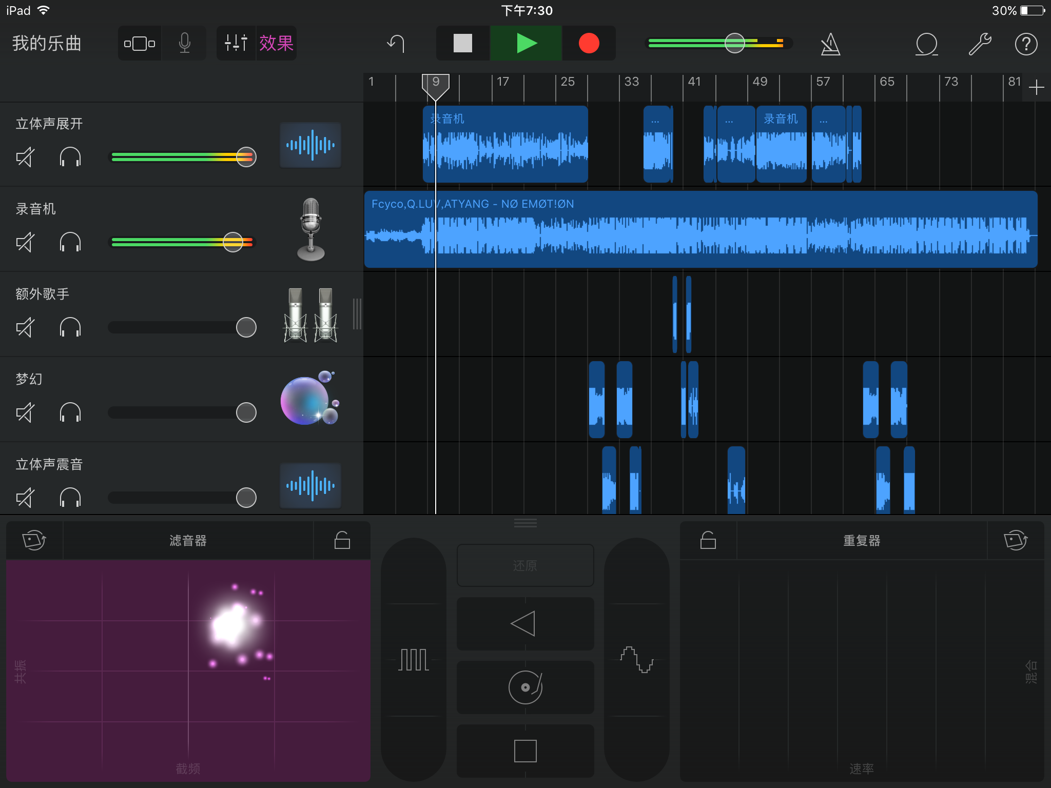Tap the effects panel drag handle
Viewport: 1051px width, 788px height.
[525, 523]
